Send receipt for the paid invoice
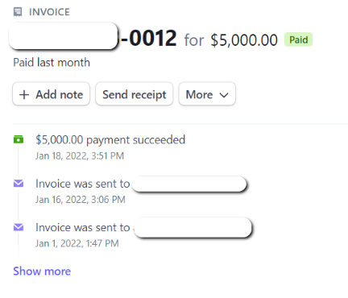Viewport: 348px width, 298px height. 134,94
